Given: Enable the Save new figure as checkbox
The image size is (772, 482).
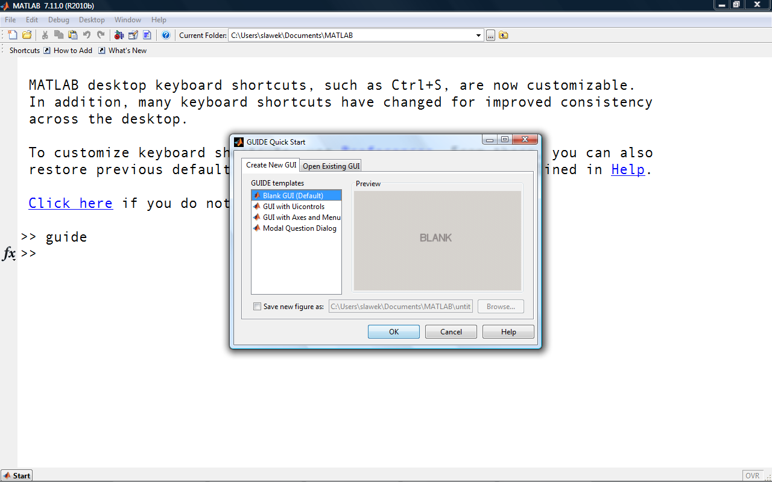Looking at the screenshot, I should 258,306.
